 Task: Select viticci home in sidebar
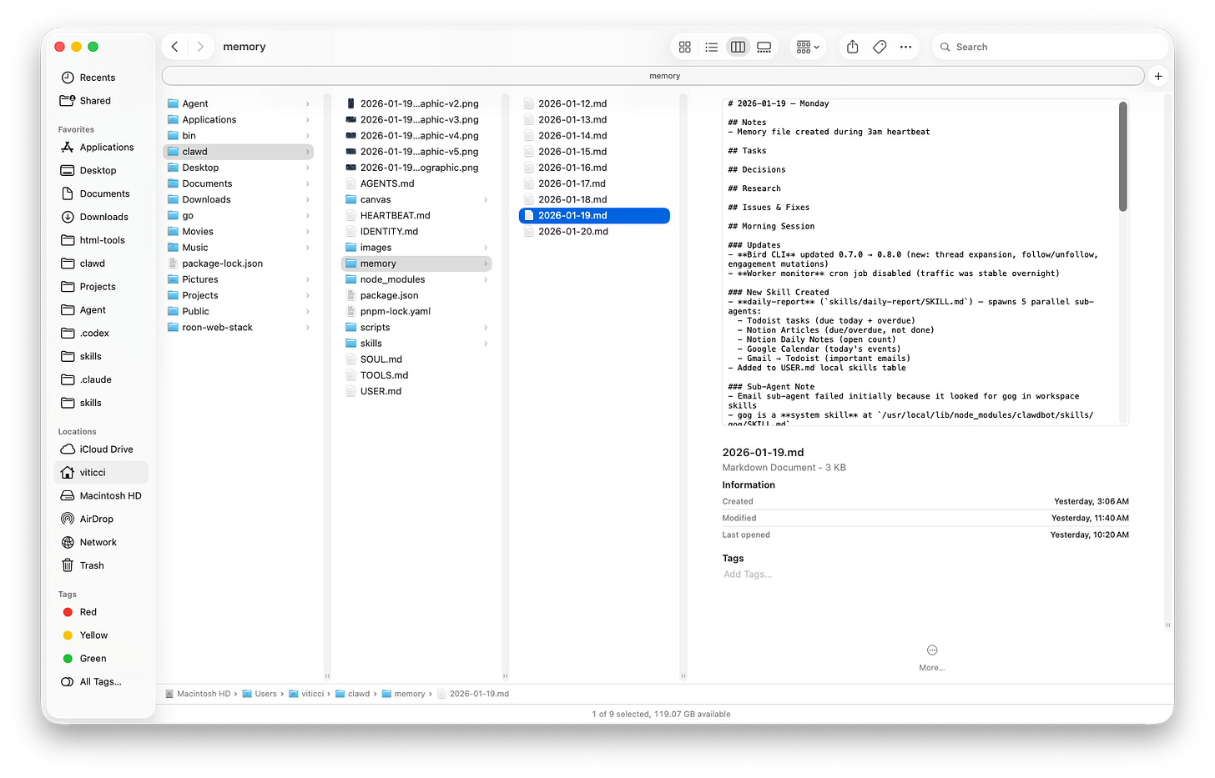[100, 473]
